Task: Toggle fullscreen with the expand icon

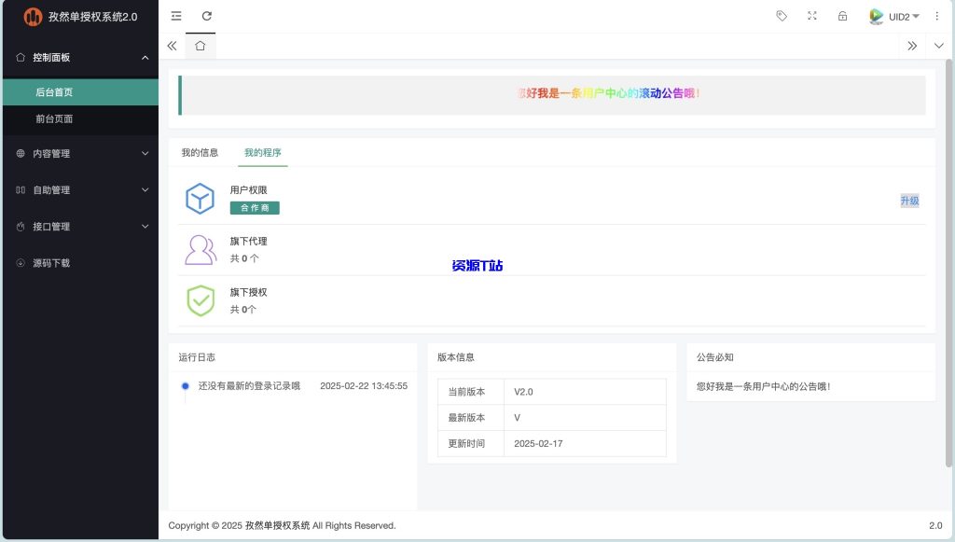Action: [812, 16]
